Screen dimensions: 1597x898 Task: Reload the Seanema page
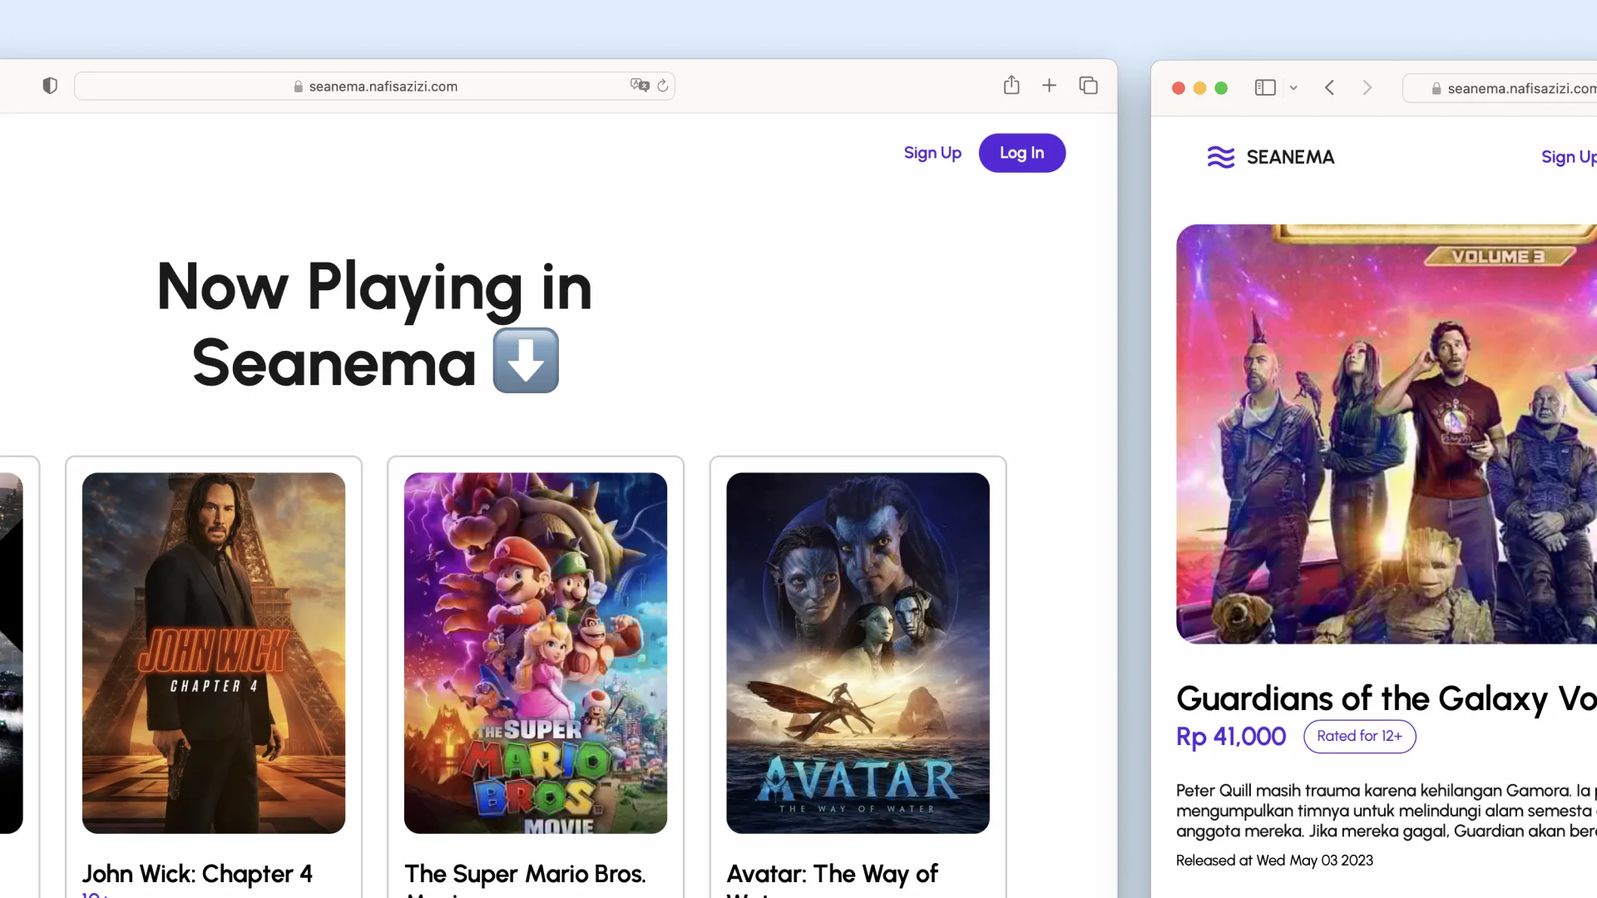click(x=662, y=86)
